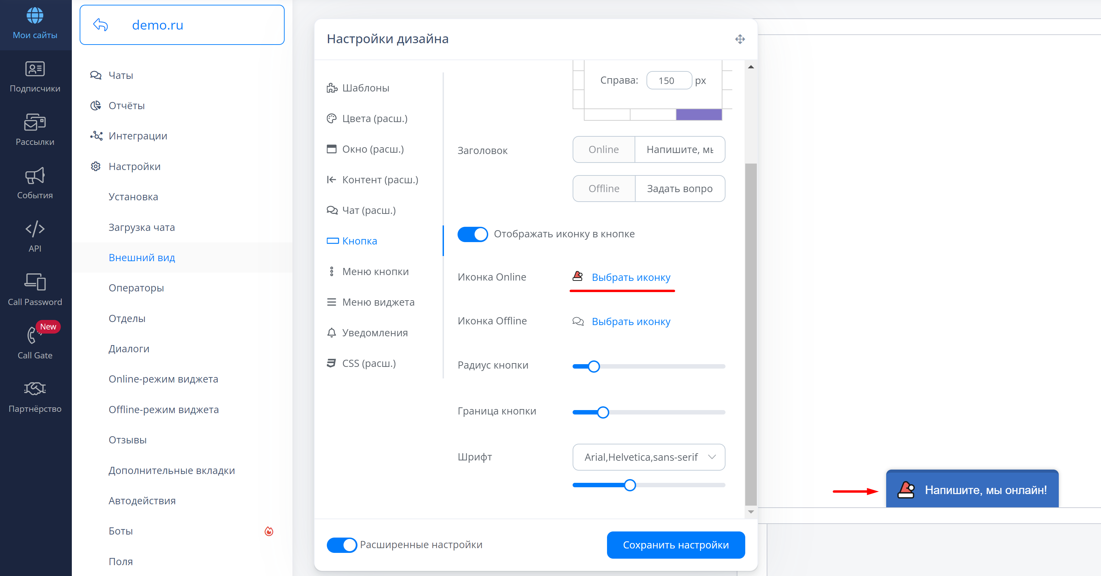1101x576 pixels.
Task: Click the Справа pixel offset input field
Action: [669, 80]
